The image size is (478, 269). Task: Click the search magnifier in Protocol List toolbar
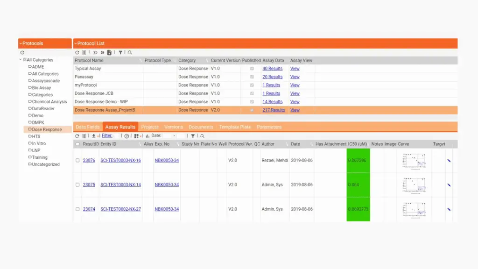(130, 52)
